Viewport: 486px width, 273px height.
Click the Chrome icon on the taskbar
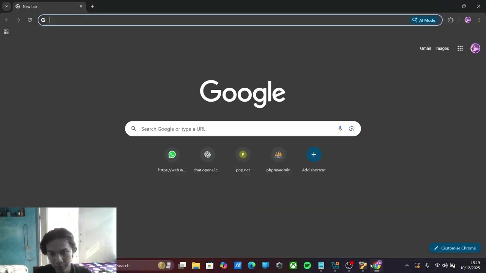tap(377, 265)
